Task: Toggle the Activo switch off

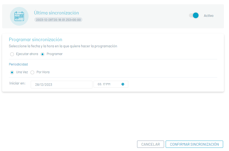Action: [x=194, y=16]
